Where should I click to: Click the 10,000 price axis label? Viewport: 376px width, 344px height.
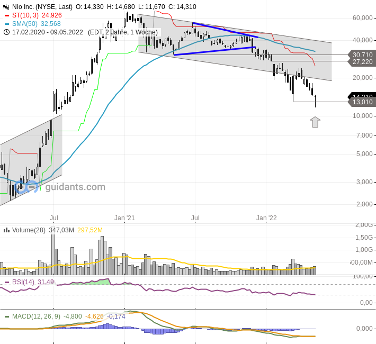362,116
